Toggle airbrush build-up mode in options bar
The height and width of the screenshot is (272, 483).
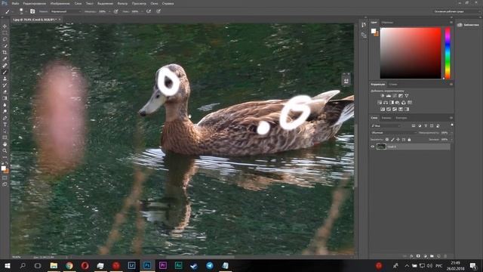coord(149,11)
